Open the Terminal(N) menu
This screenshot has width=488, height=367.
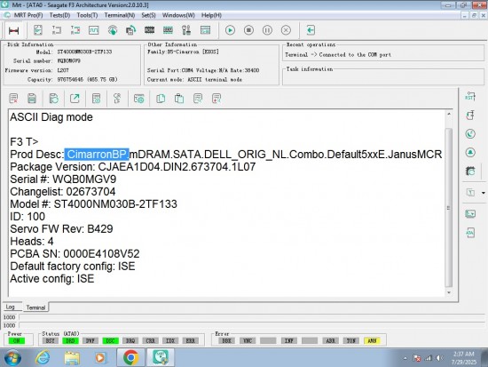tap(120, 15)
